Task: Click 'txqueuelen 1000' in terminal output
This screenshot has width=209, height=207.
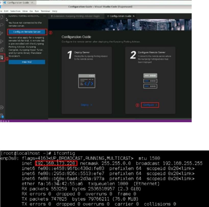Action: pyautogui.click(x=108, y=184)
